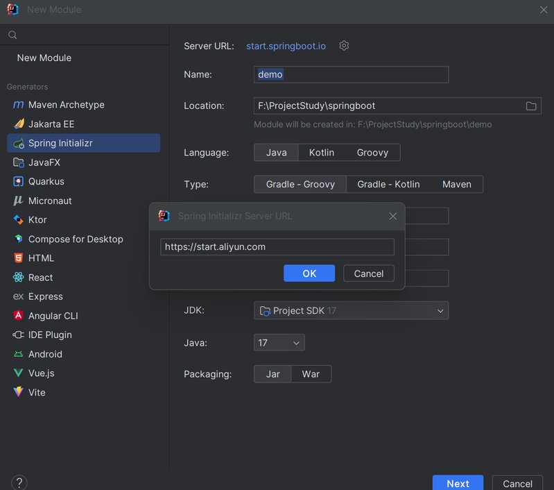Choose Gradle - Kotlin build type

[388, 185]
